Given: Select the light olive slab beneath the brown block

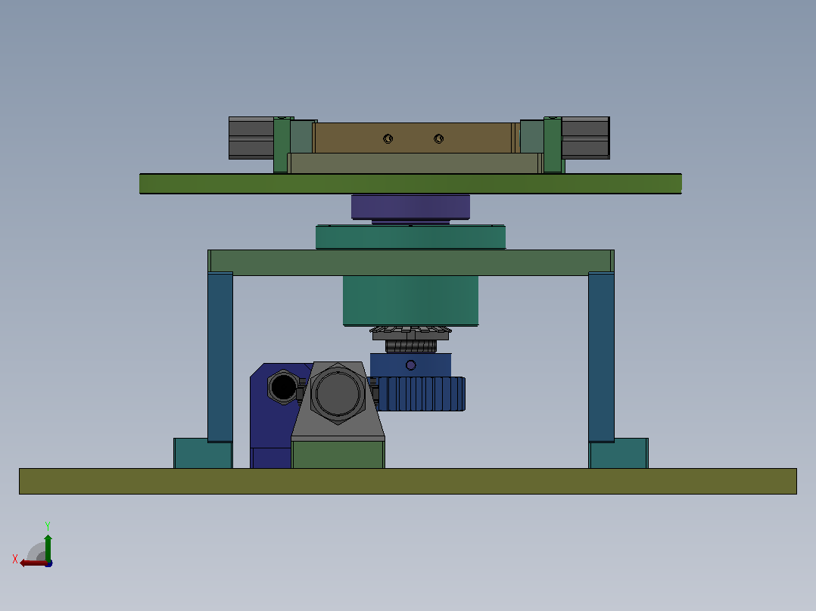Looking at the screenshot, I should pos(414,163).
